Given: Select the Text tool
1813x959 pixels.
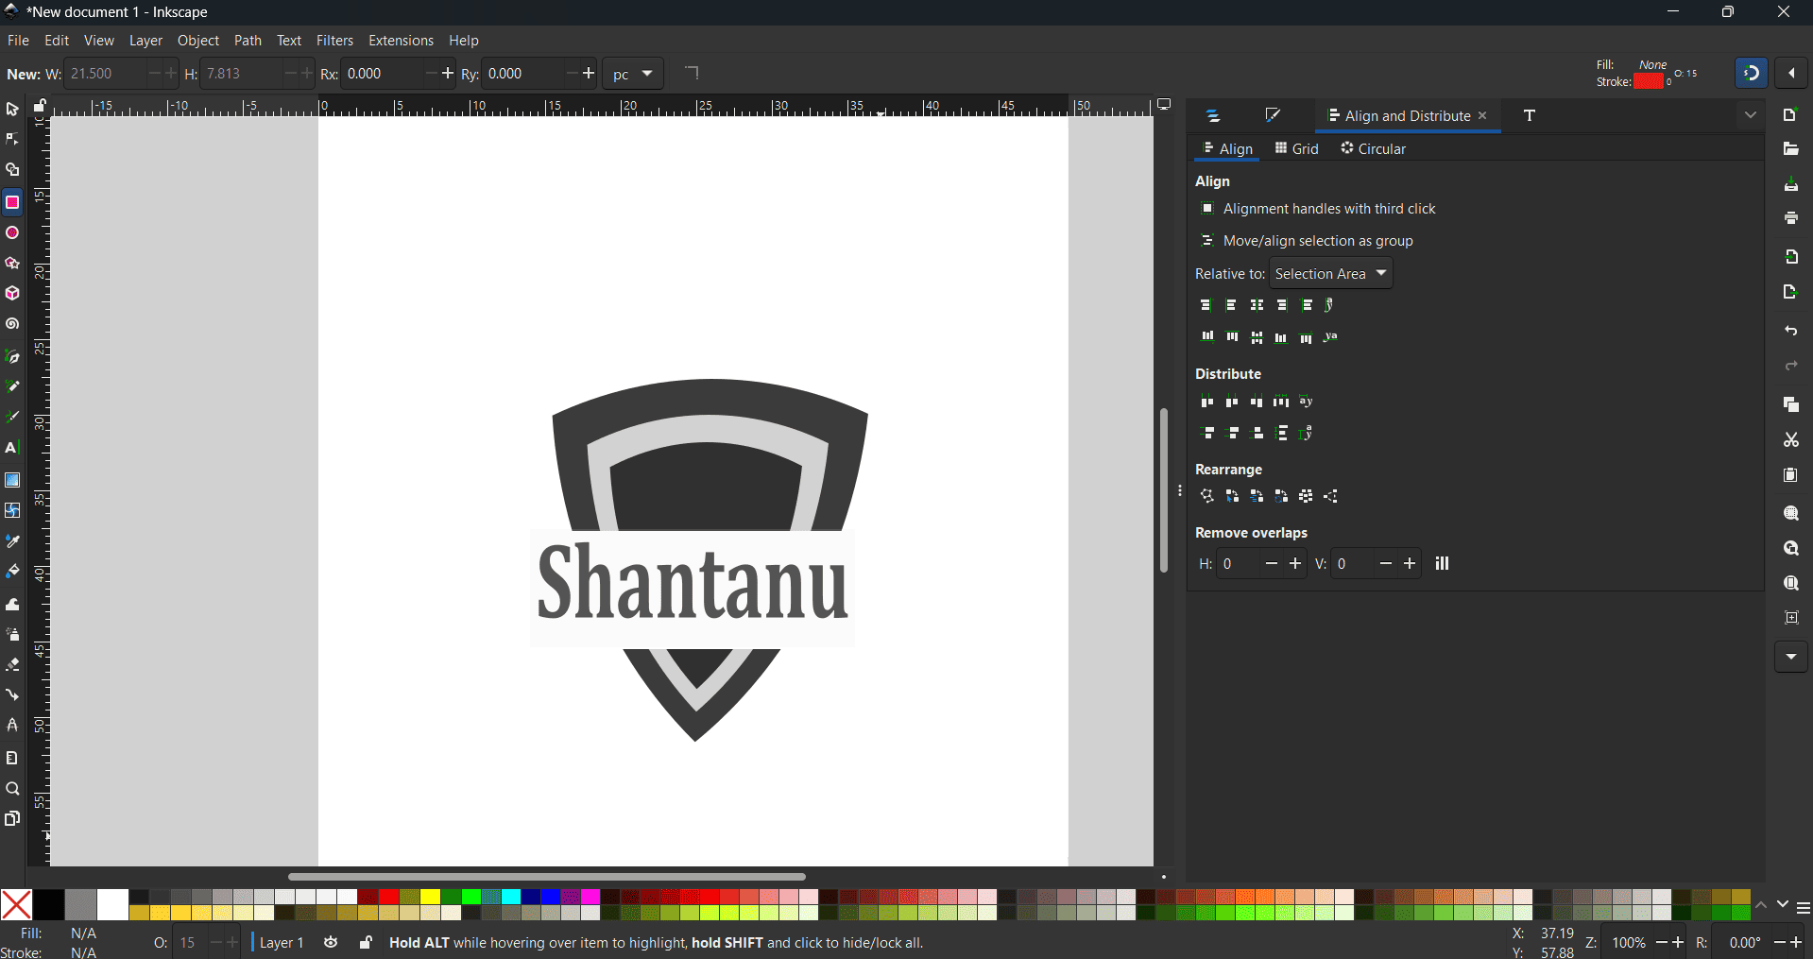Looking at the screenshot, I should point(12,448).
